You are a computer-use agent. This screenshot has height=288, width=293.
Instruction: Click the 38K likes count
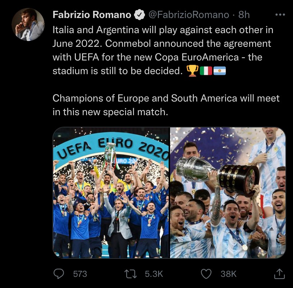(228, 274)
